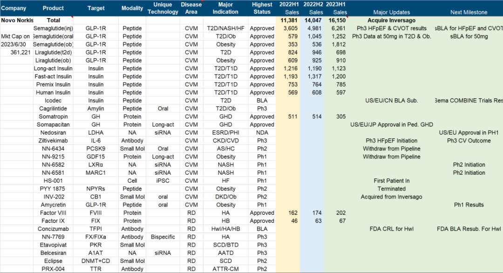The height and width of the screenshot is (273, 503).
Task: Click the NN-6434 product cell
Action: point(53,149)
